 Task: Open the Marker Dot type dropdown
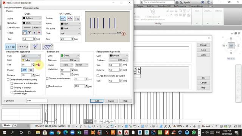(x=82, y=65)
